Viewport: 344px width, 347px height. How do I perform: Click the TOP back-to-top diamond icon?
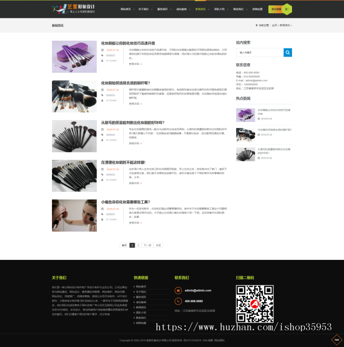(x=336, y=340)
